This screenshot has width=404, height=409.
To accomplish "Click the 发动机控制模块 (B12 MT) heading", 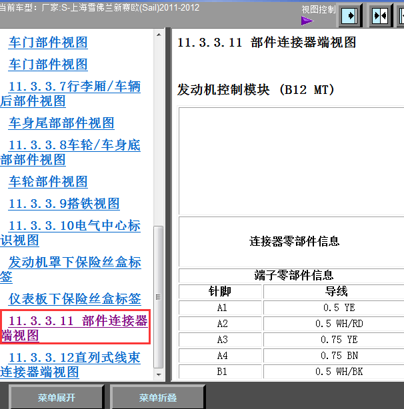I will pos(256,90).
